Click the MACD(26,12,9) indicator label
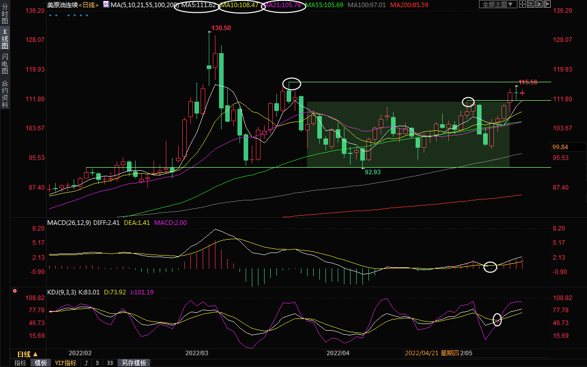587x367 pixels. tap(70, 223)
